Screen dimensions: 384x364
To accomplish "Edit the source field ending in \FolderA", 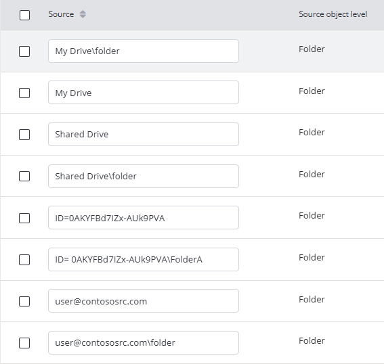I will [x=144, y=259].
